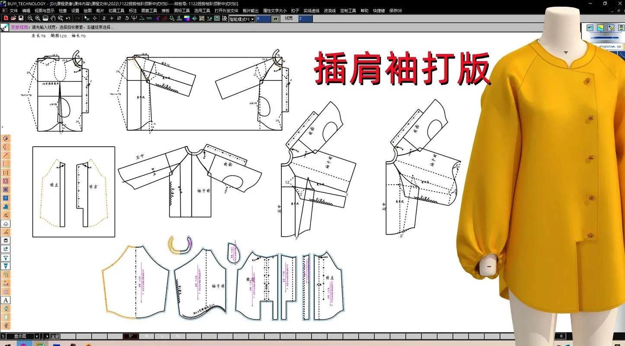Select the L size tab at the bottom
The width and height of the screenshot is (625, 346).
[x=162, y=336]
